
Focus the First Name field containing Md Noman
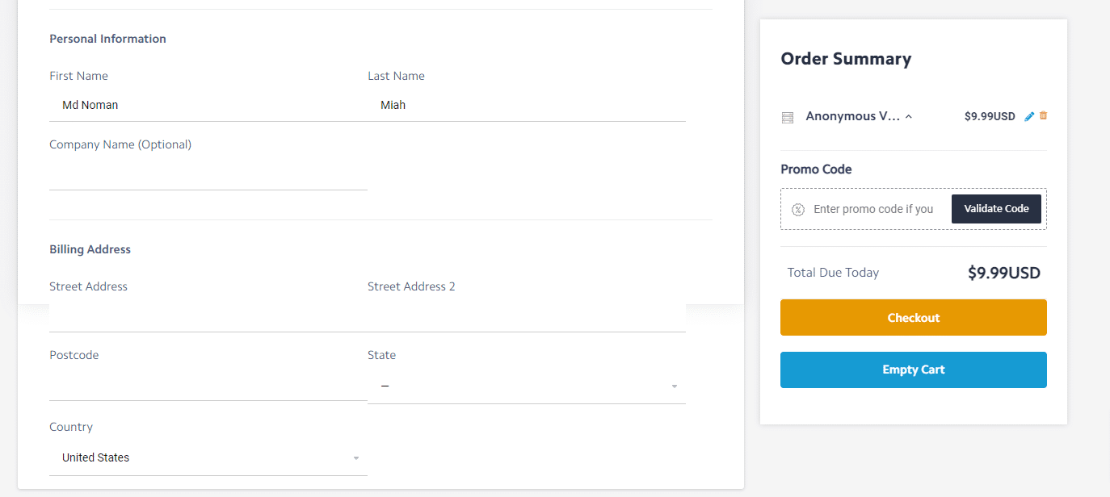pos(208,105)
